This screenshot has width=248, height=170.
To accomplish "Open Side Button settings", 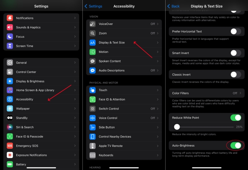I will pyautogui.click(x=124, y=127).
